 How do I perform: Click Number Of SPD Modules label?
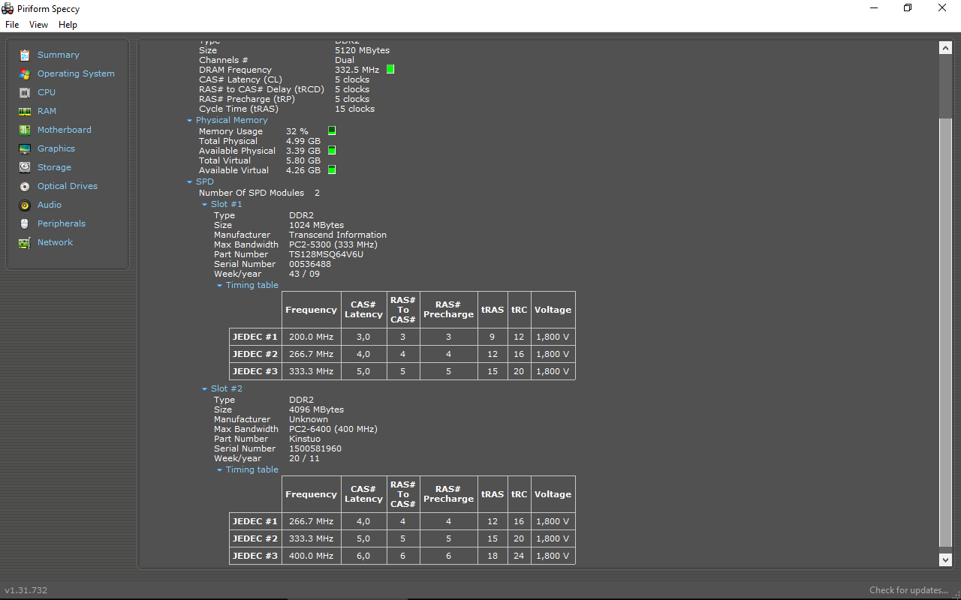252,193
